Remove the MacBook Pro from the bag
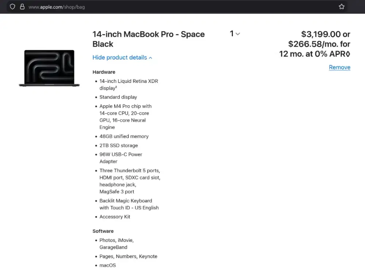Screen dimensions: 365x274 (339, 67)
